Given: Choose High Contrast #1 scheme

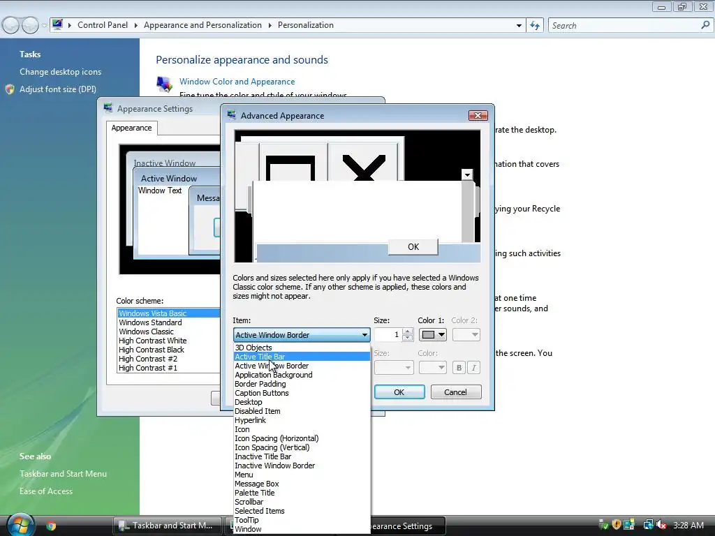Looking at the screenshot, I should tap(169, 368).
